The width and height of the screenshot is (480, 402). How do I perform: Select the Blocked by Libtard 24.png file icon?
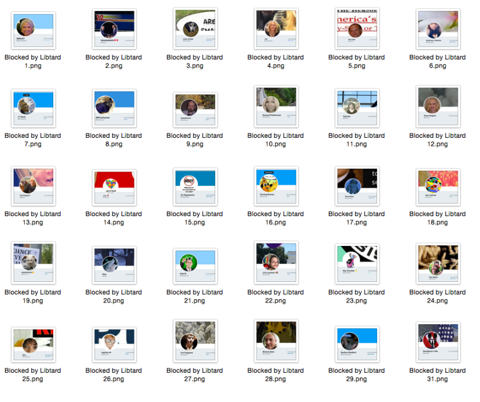pos(438,263)
